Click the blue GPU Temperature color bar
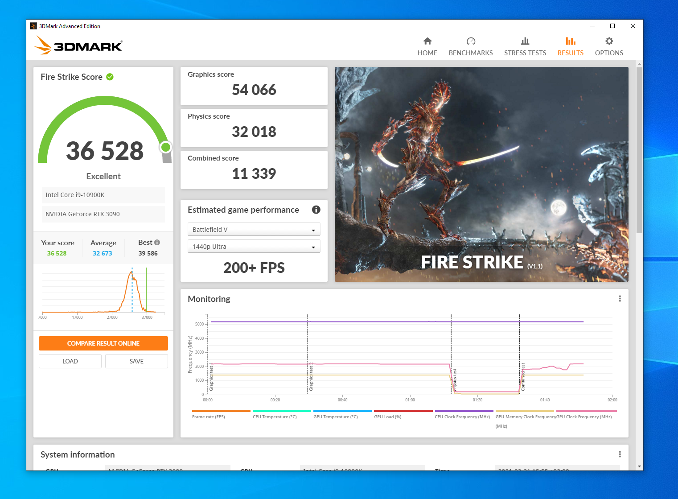The image size is (678, 499). tap(342, 411)
